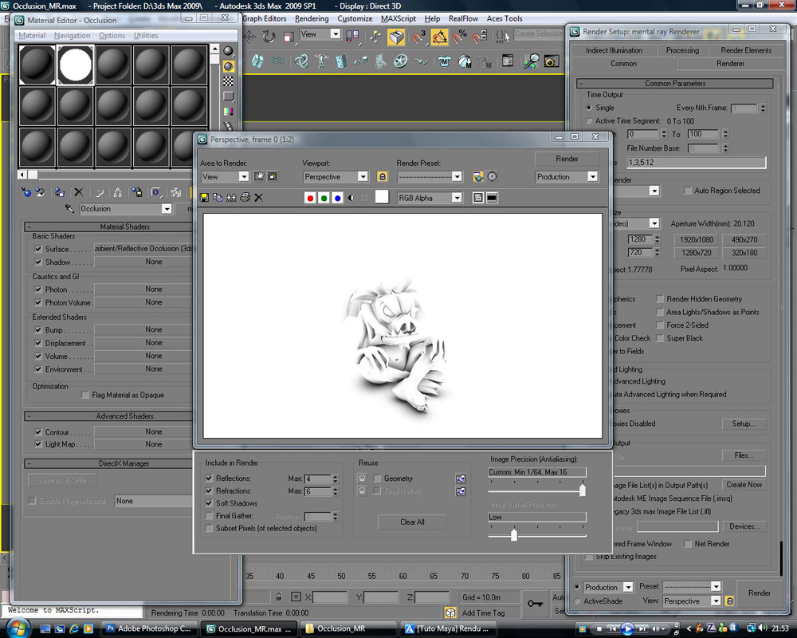797x638 pixels.
Task: Click the Clear All button in Reuse section
Action: point(411,522)
